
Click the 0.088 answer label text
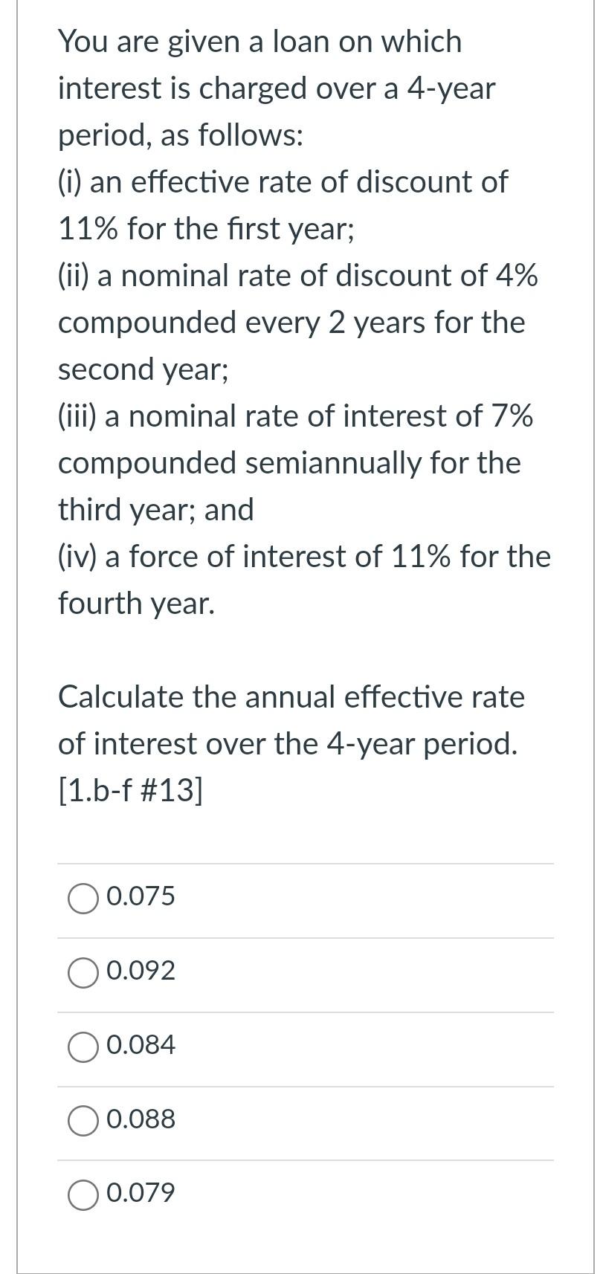click(x=141, y=1120)
